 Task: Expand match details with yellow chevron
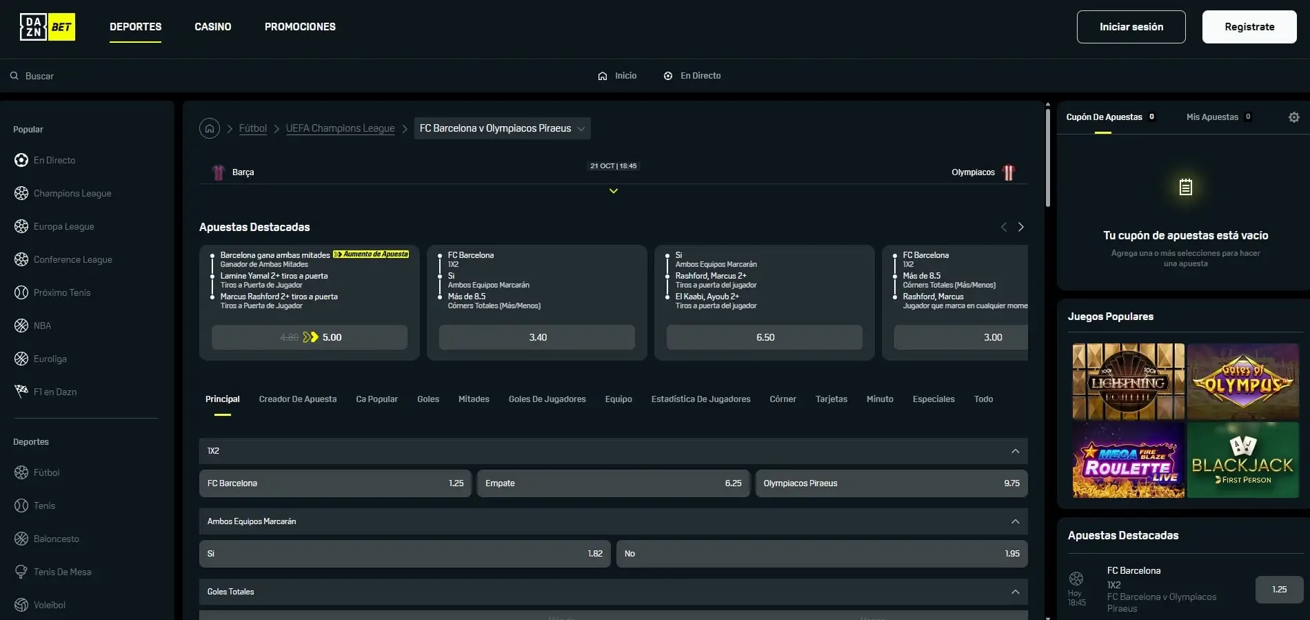614,191
